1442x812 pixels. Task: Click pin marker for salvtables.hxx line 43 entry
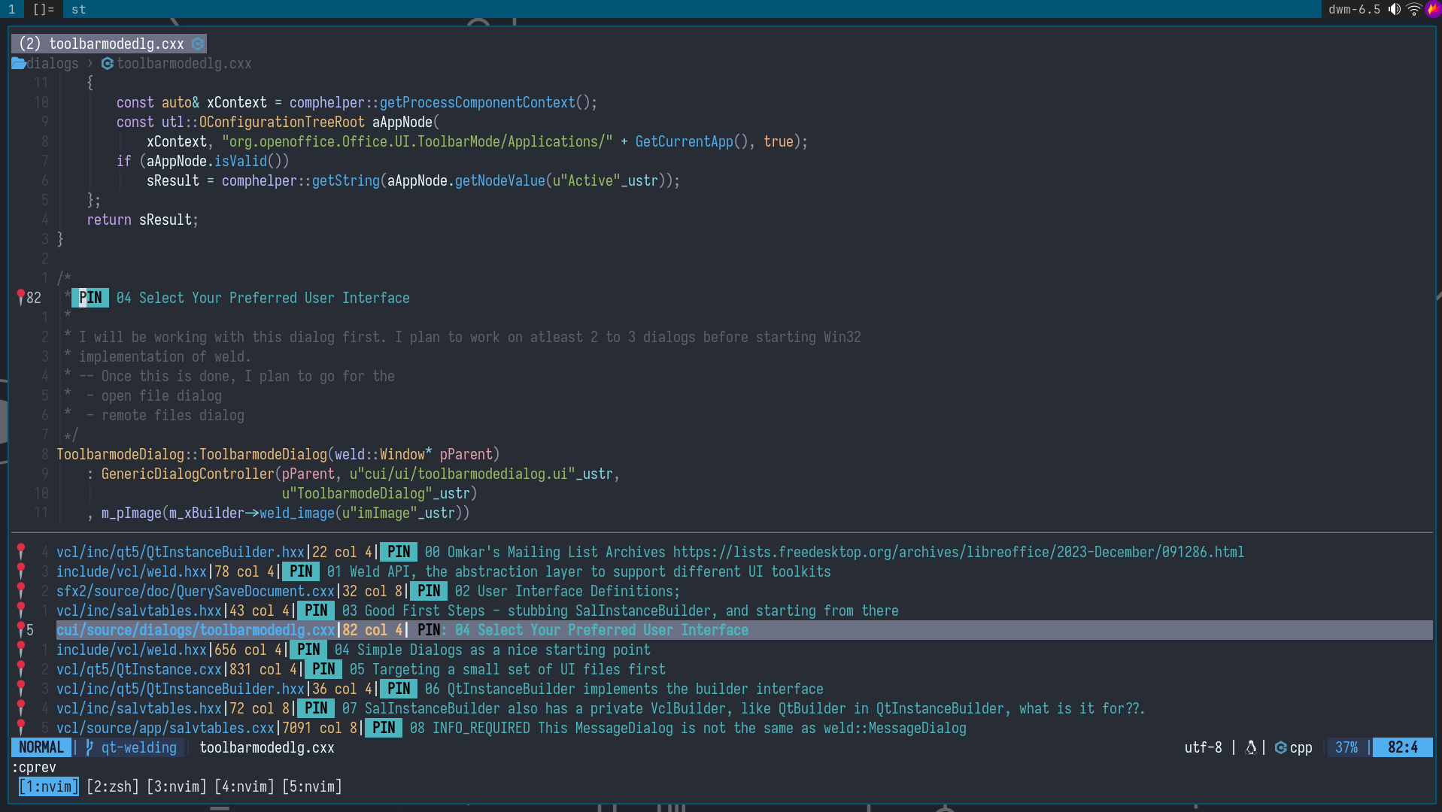tap(21, 611)
